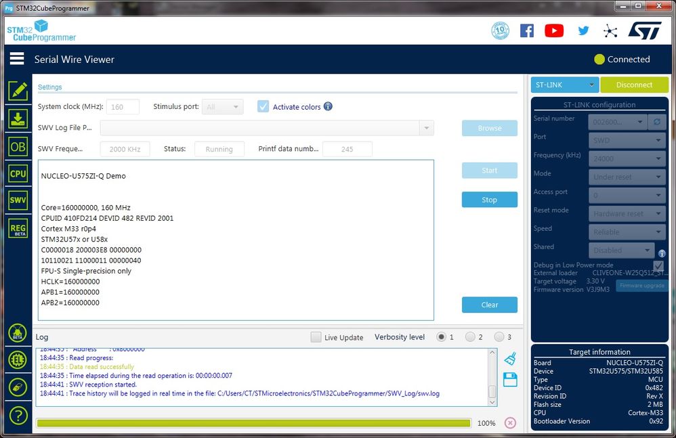Click the Start SWV button
The width and height of the screenshot is (676, 438).
coord(489,170)
